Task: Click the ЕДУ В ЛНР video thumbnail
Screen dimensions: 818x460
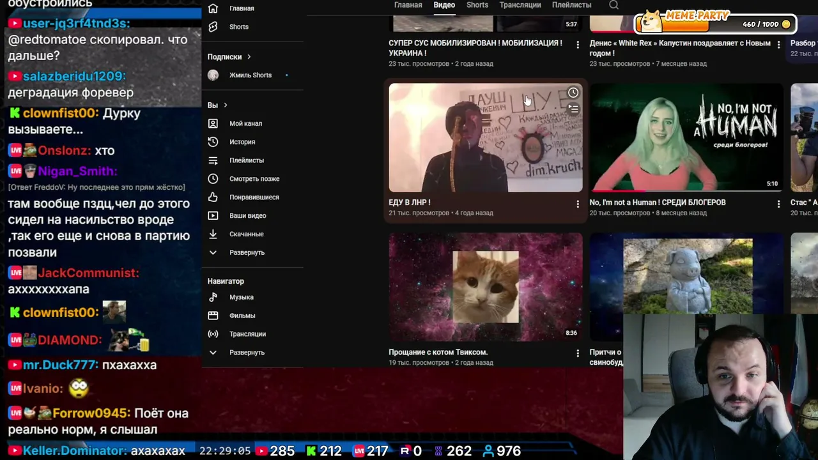Action: click(486, 137)
